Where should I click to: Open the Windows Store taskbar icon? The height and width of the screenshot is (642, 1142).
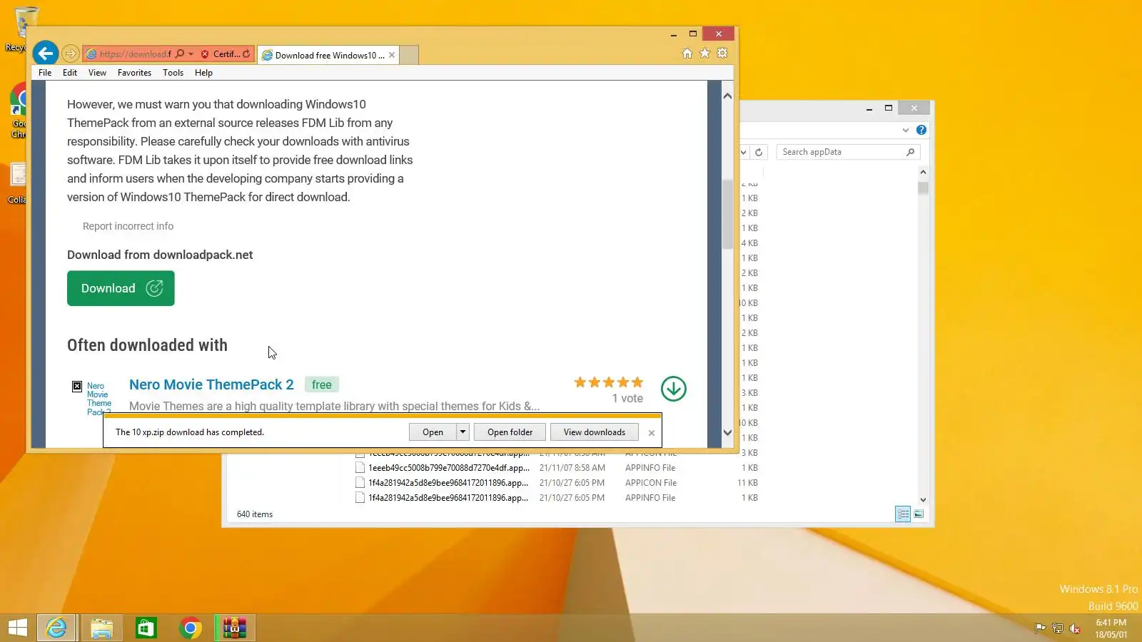click(146, 628)
